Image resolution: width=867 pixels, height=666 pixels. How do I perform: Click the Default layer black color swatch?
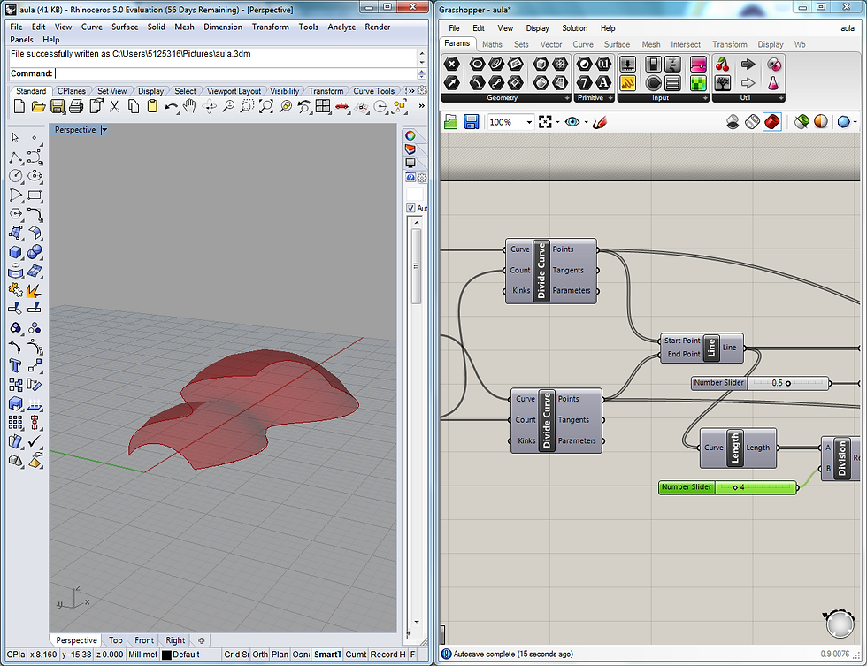(166, 655)
